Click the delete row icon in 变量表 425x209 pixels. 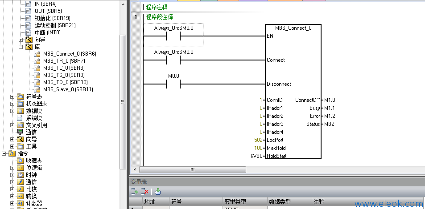pyautogui.click(x=144, y=192)
